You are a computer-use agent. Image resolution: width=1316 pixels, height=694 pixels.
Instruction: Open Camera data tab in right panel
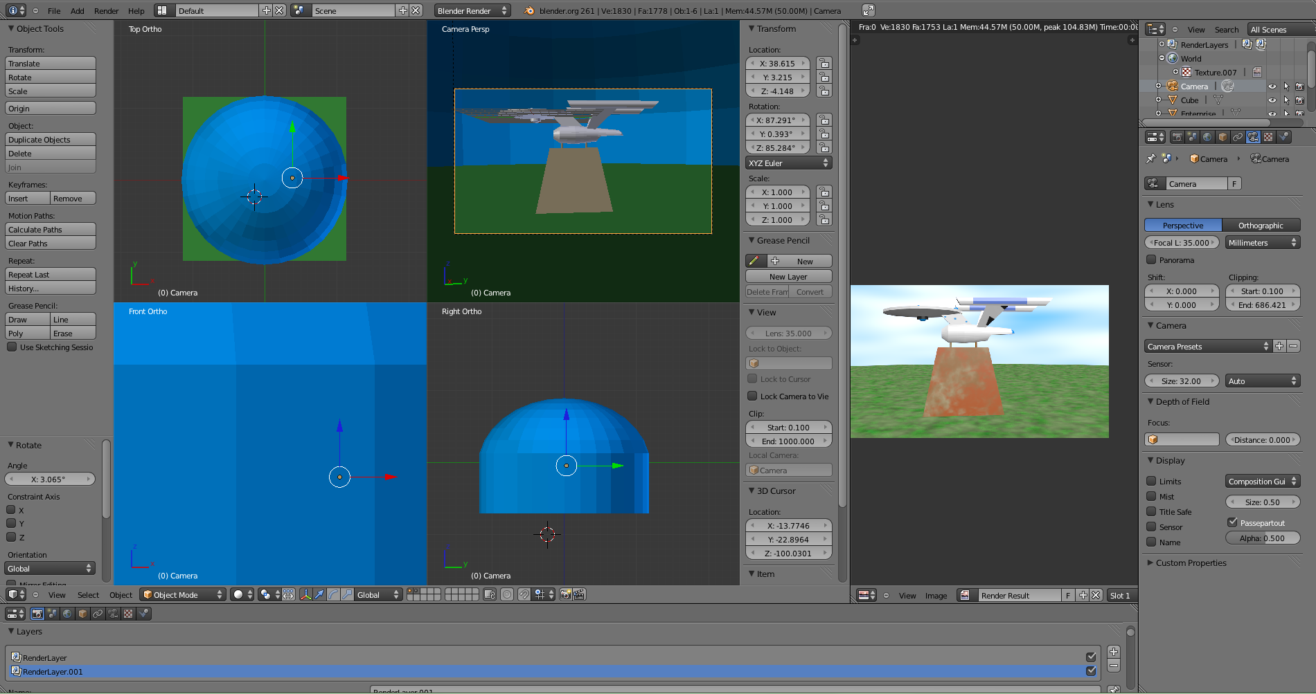click(x=1253, y=137)
